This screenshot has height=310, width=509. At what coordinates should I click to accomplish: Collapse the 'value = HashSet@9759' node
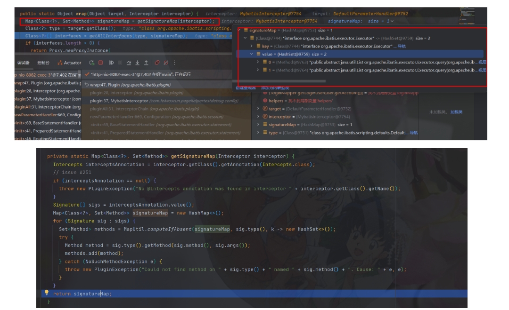point(252,54)
